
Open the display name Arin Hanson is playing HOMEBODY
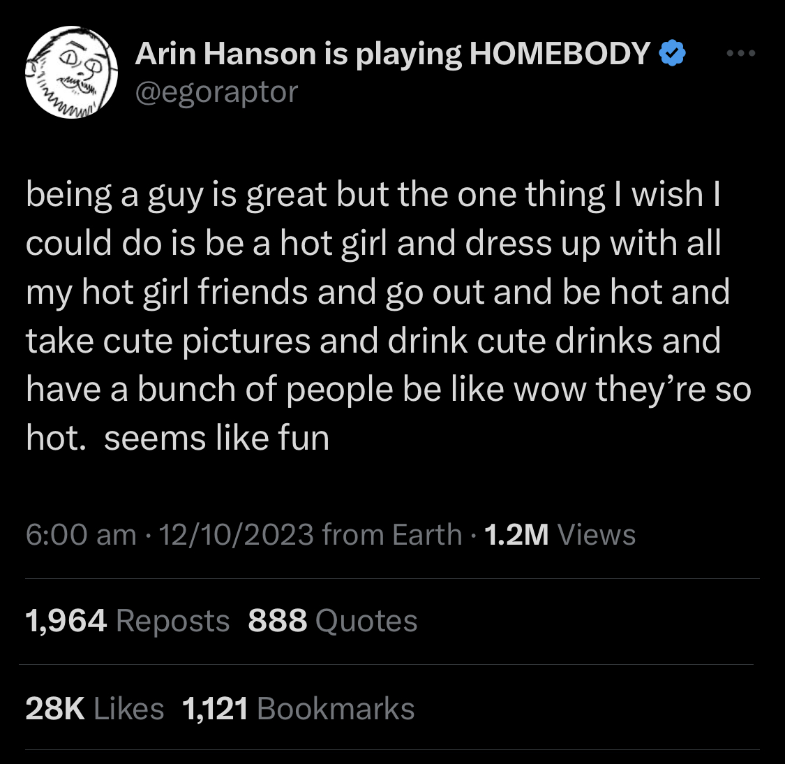[x=392, y=54]
